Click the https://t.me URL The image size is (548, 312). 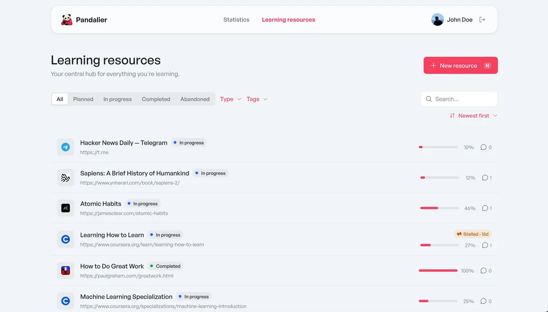click(95, 153)
